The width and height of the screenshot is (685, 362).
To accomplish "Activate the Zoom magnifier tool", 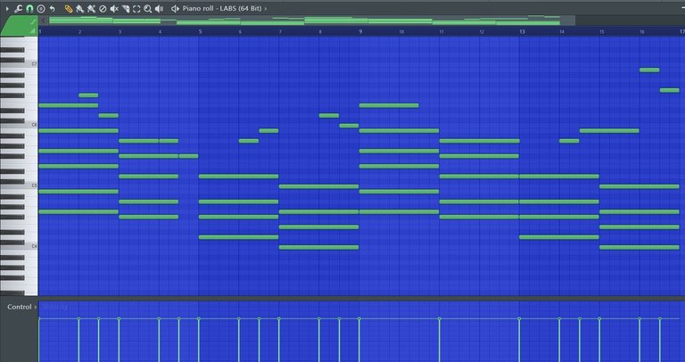I will click(x=148, y=9).
